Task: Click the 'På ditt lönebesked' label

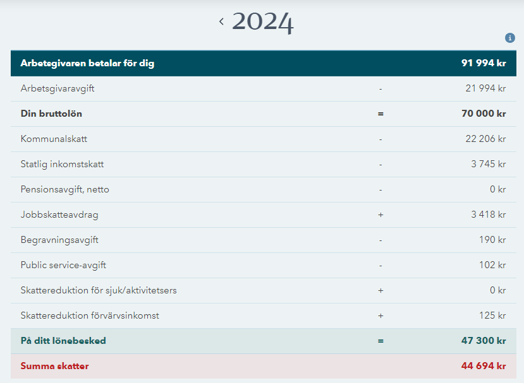Action: (63, 341)
